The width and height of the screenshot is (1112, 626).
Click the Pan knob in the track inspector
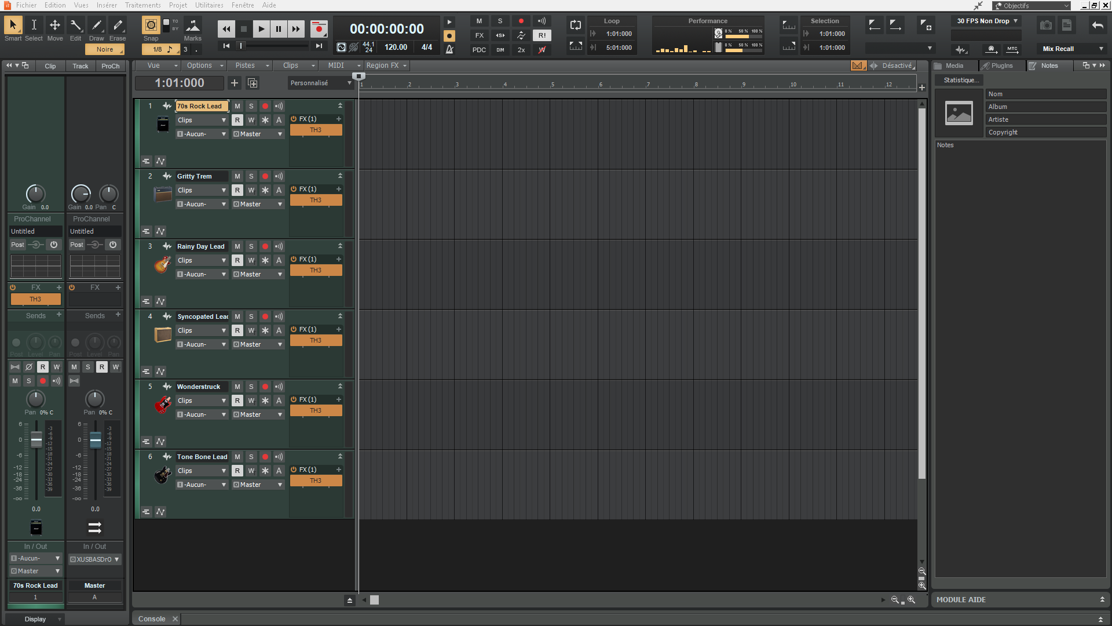coord(36,400)
